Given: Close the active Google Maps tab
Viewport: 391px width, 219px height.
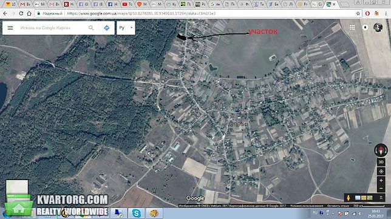Looking at the screenshot, I should (x=334, y=4).
